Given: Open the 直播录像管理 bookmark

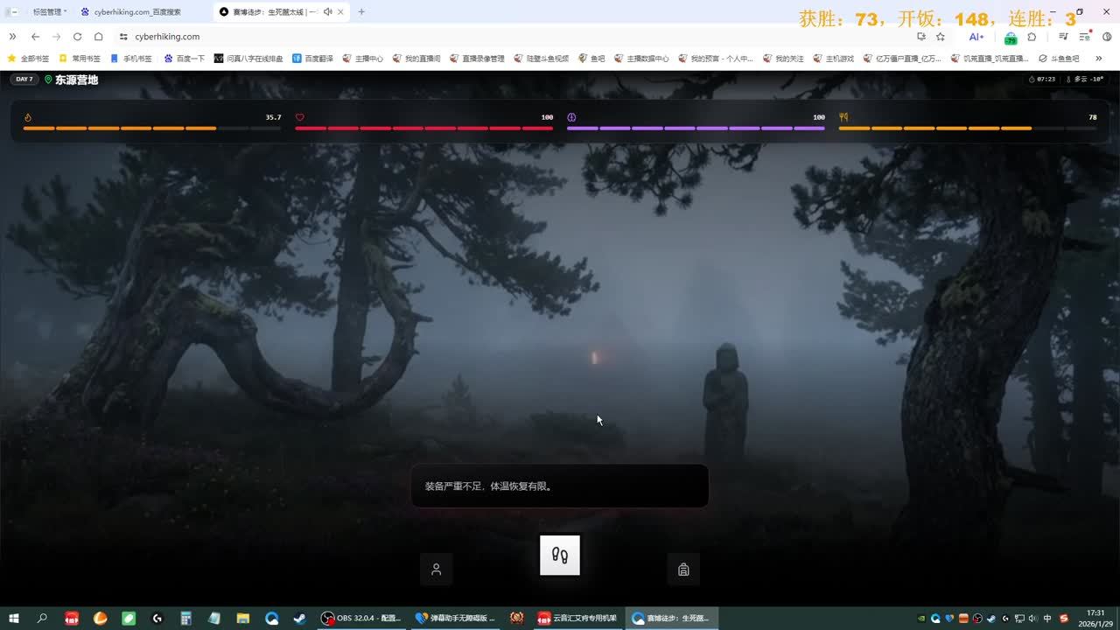Looking at the screenshot, I should [x=477, y=59].
